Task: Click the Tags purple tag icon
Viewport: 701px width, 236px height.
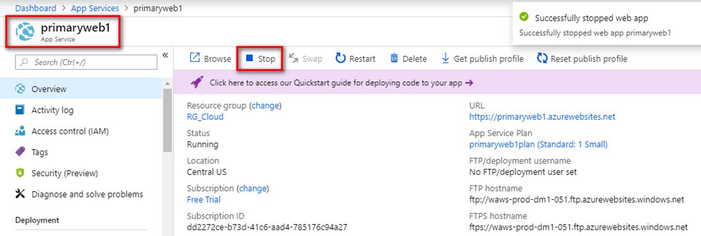Action: (21, 152)
